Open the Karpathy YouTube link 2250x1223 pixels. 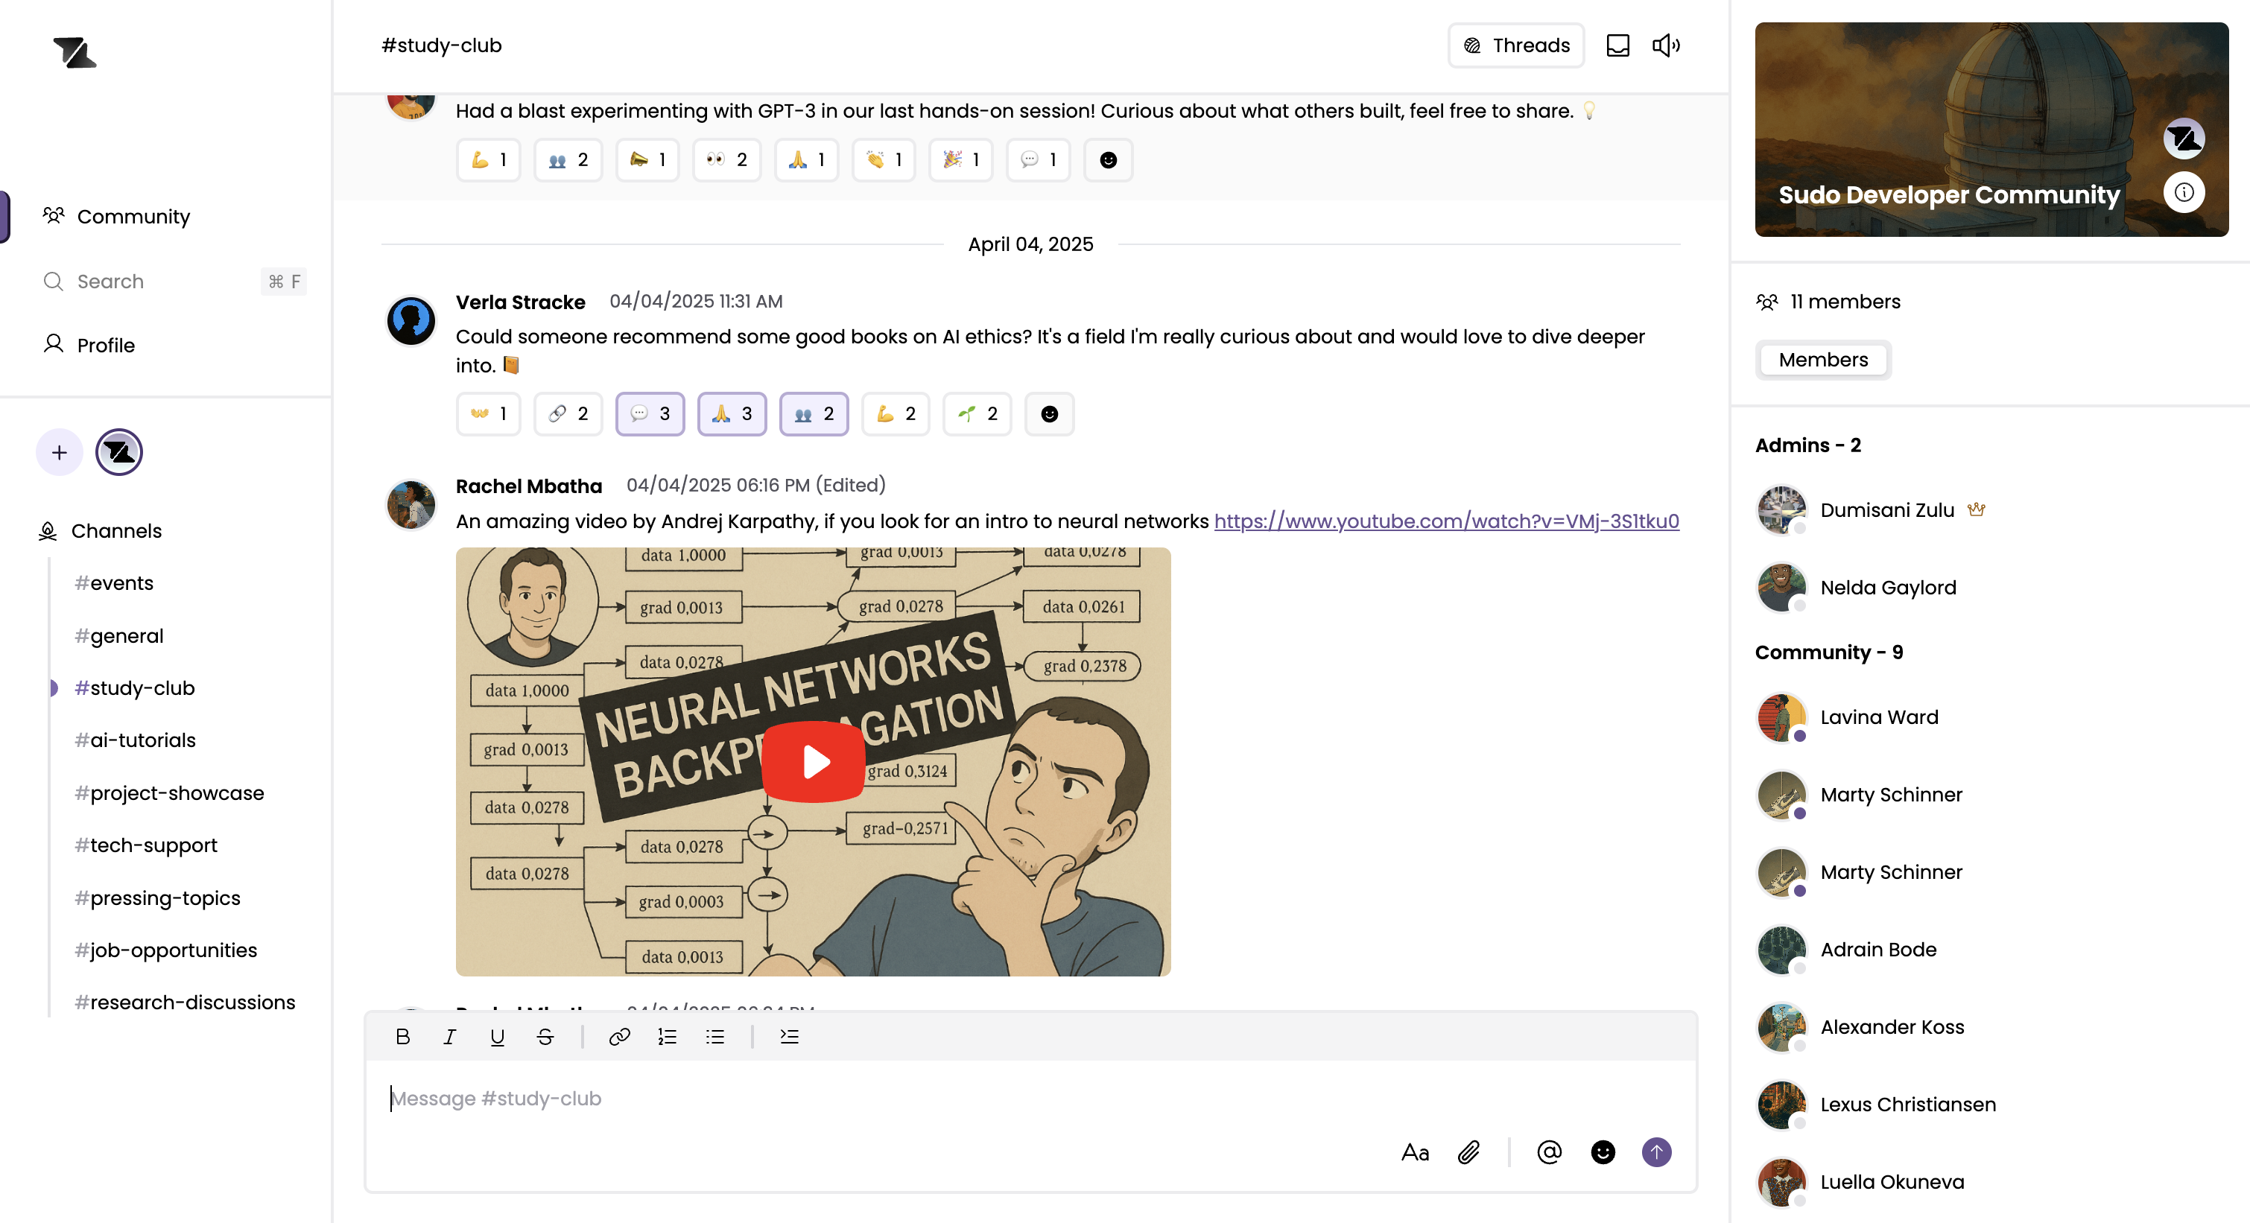point(1446,521)
